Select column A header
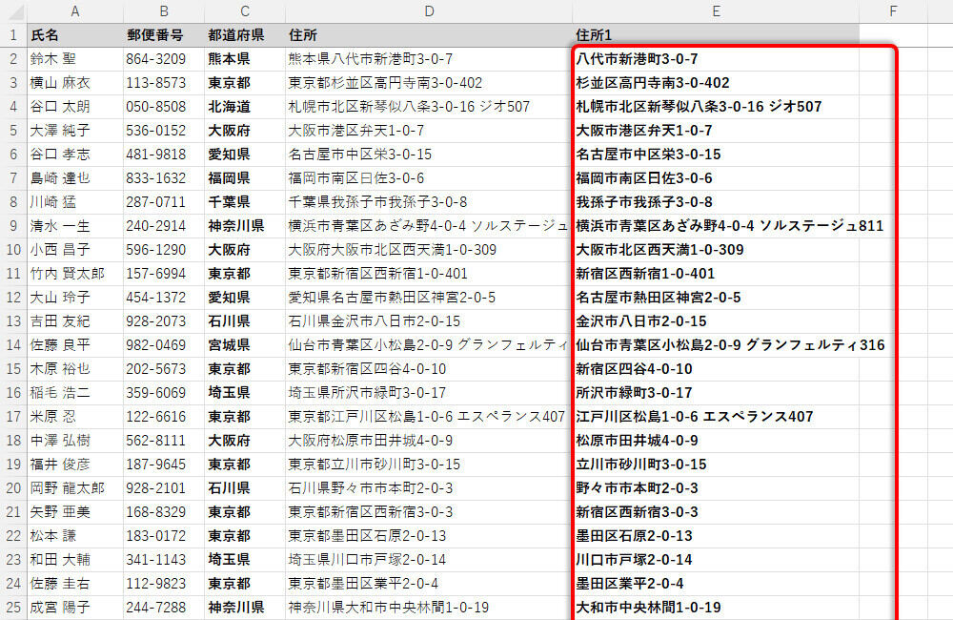Viewport: 953px width, 620px height. click(75, 10)
